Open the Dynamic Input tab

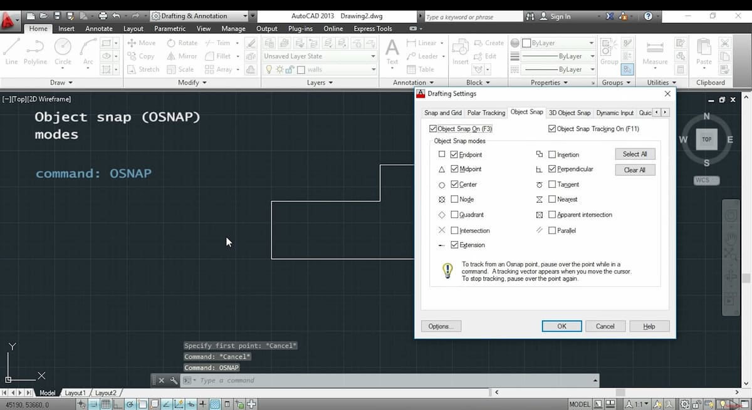[615, 113]
